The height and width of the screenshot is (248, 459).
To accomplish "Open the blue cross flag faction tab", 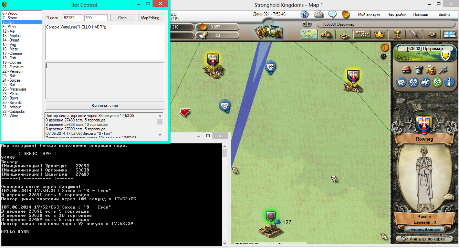I will tap(449, 34).
